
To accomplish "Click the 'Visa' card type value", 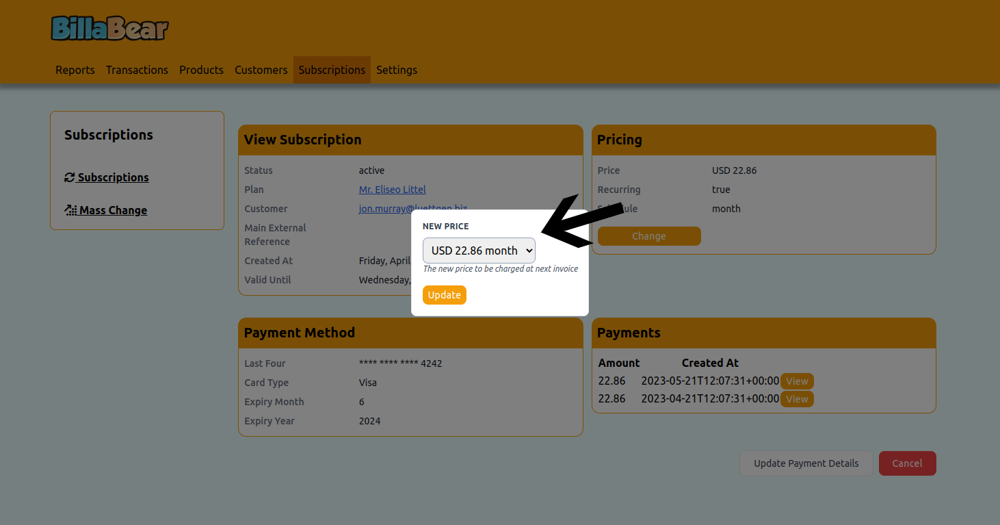I will 368,383.
